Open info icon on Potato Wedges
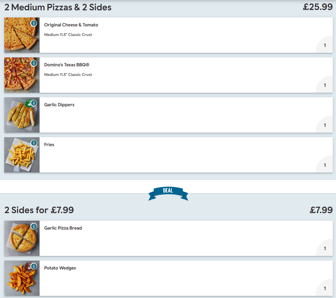 click(34, 266)
